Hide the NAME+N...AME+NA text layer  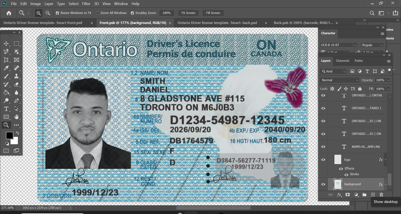pyautogui.click(x=323, y=147)
